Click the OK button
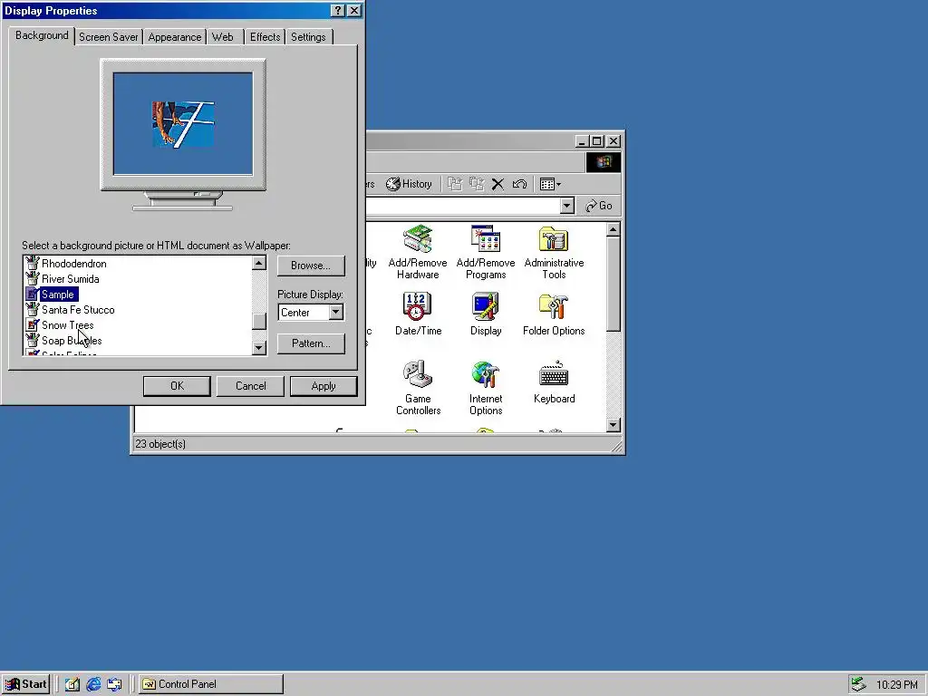This screenshot has width=928, height=696. (x=177, y=386)
